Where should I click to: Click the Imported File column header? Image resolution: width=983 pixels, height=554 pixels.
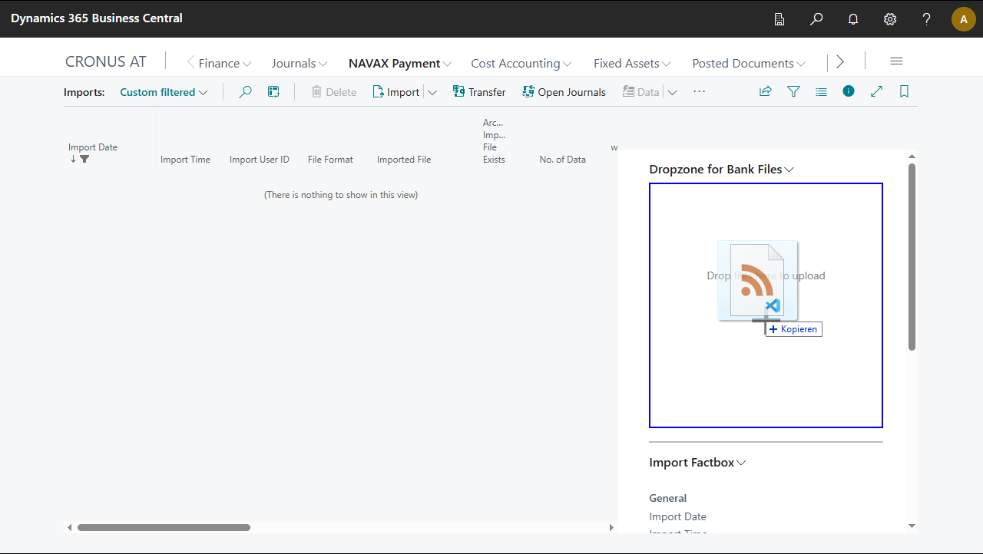click(404, 160)
